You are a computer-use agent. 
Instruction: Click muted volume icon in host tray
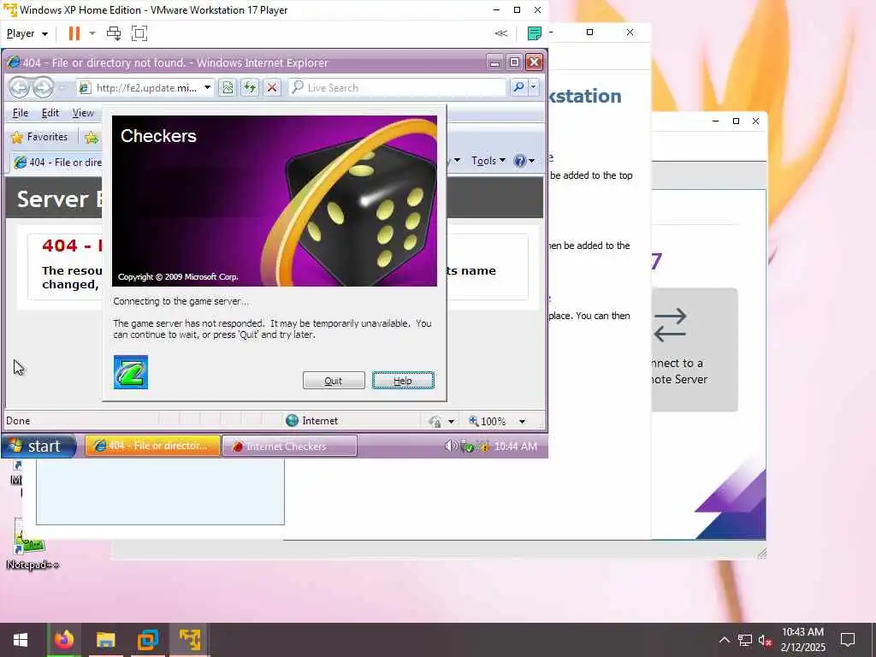coord(765,640)
